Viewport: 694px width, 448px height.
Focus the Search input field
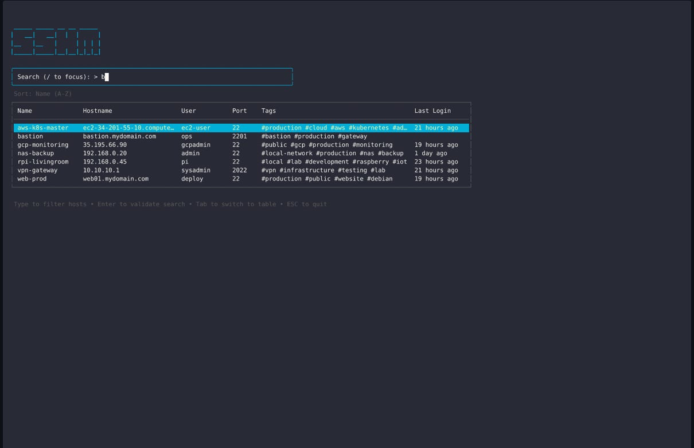152,77
